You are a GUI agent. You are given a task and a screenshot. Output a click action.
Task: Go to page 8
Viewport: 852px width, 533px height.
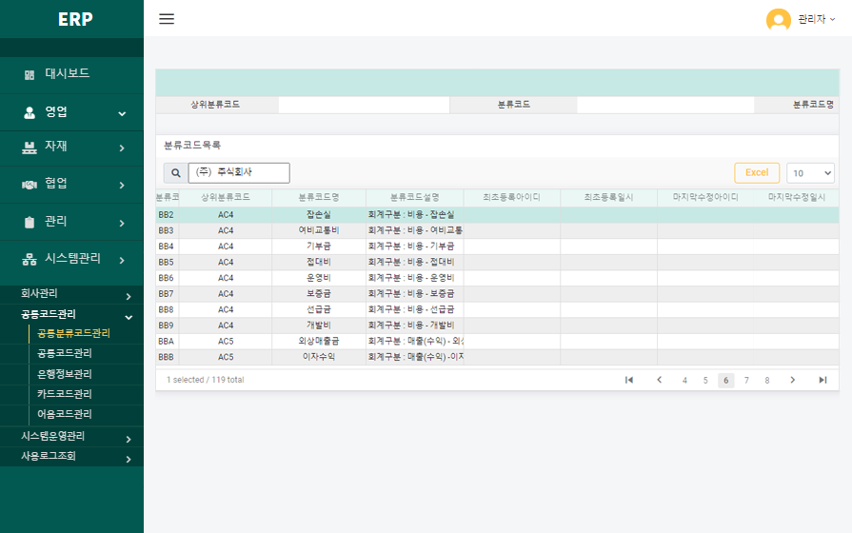pyautogui.click(x=767, y=381)
